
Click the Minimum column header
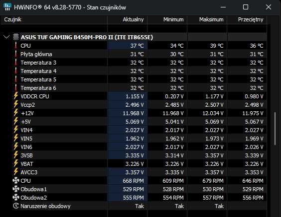pos(167,19)
